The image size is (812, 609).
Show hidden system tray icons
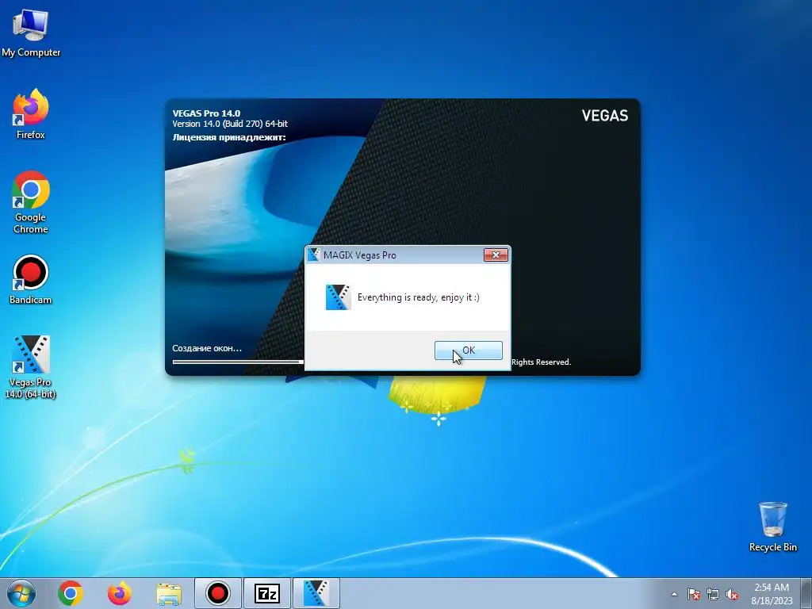(x=674, y=594)
